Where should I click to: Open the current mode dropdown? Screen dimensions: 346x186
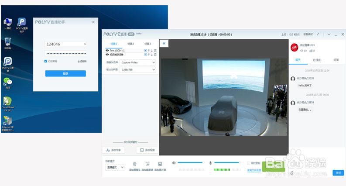115,168
